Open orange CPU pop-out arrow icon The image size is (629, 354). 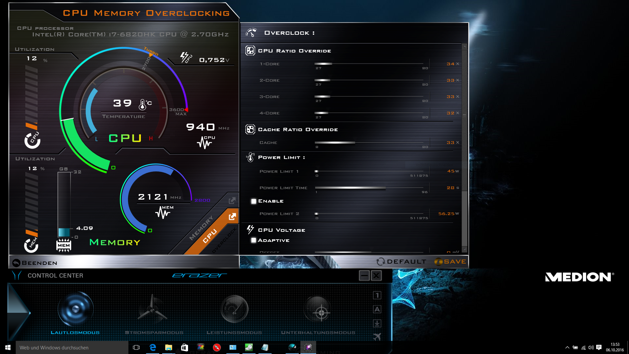point(232,217)
